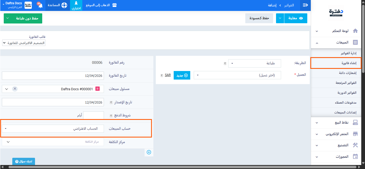Click the لديك سؤال help button
The width and height of the screenshot is (365, 169).
(x=24, y=162)
